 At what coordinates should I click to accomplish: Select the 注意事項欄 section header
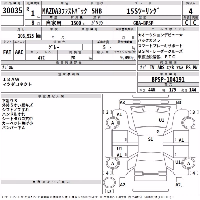coord(68,74)
